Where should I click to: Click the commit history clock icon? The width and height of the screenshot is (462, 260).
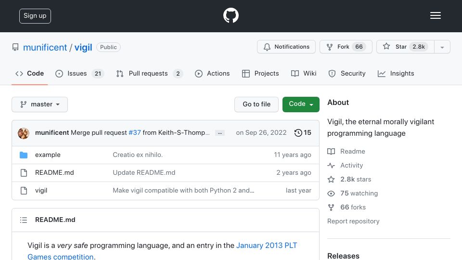coord(298,133)
